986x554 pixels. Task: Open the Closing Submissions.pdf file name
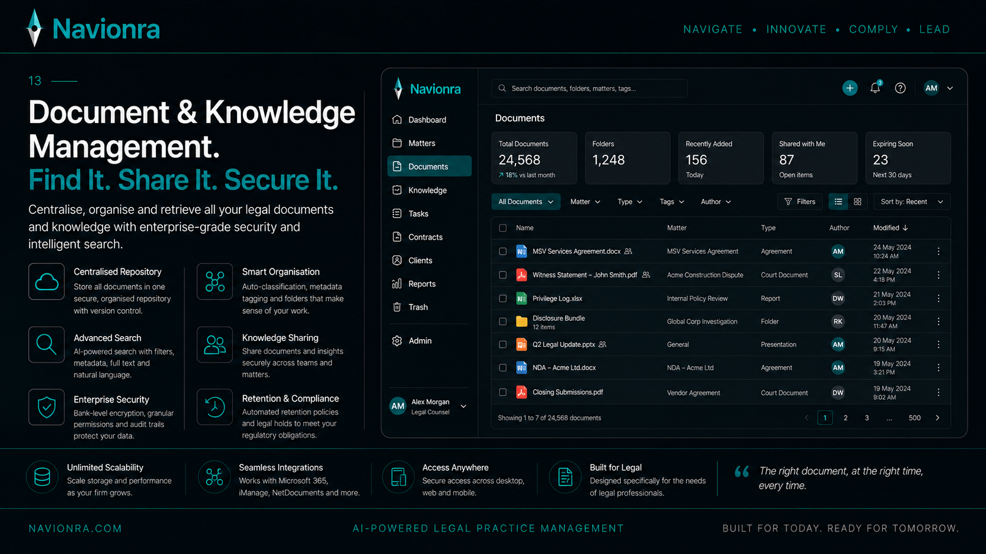[568, 392]
